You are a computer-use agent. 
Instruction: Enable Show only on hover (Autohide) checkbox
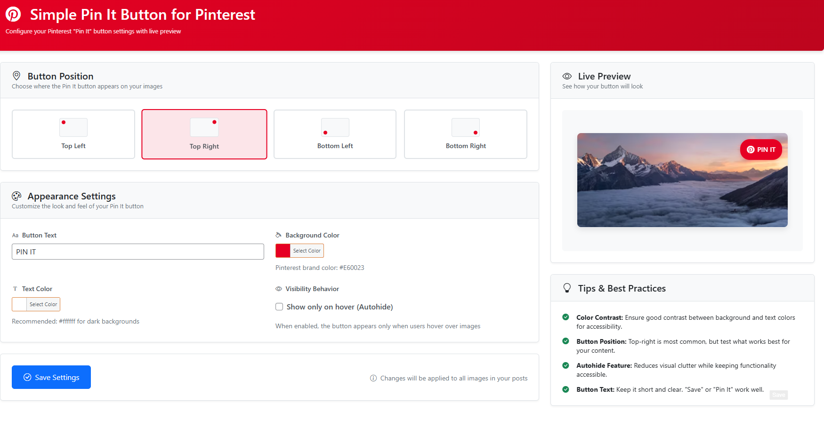[279, 307]
